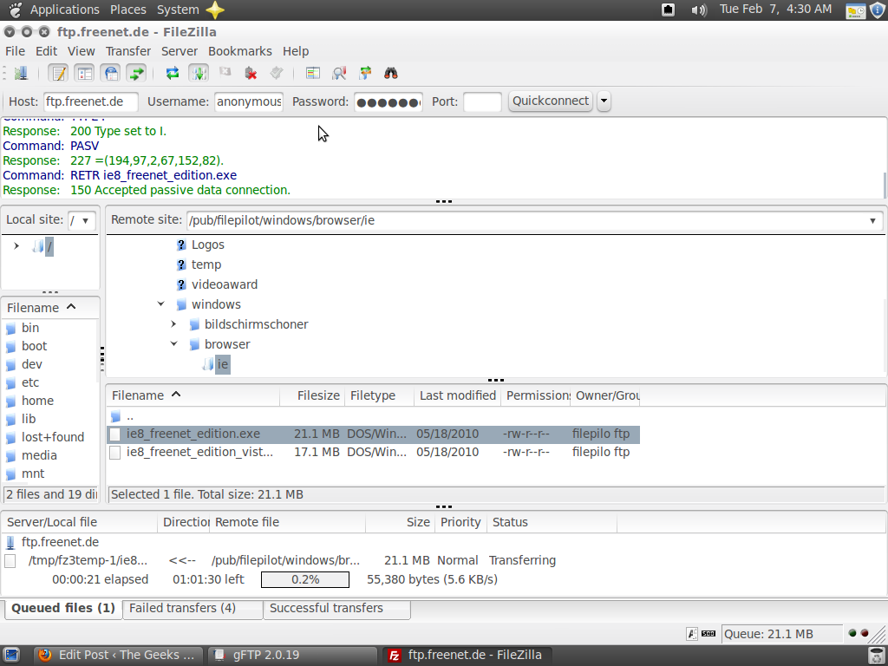Screen dimensions: 888x666
Task: Toggle the remote directory tree display
Action: (111, 73)
